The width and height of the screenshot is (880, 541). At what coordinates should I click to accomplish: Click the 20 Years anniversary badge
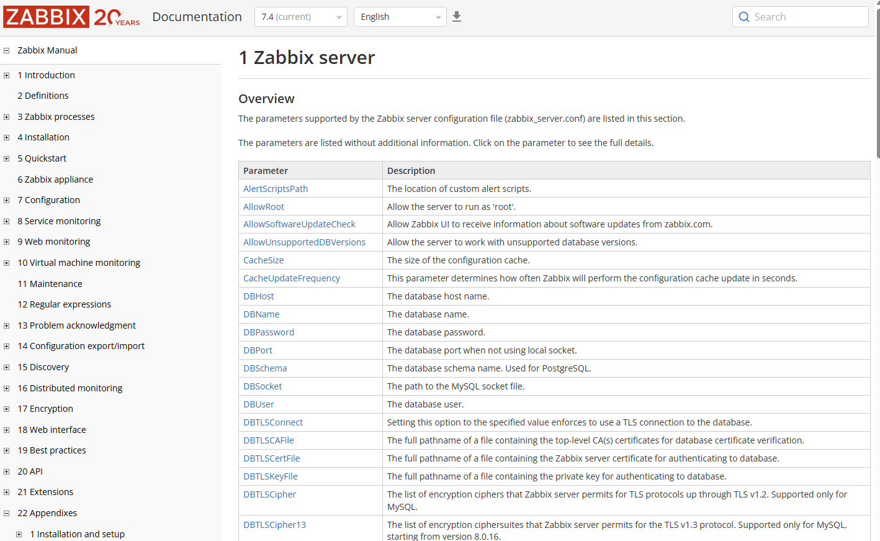click(x=115, y=17)
